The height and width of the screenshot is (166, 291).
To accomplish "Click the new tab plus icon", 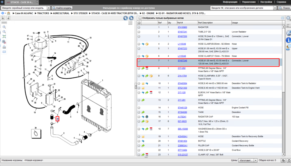I will pyautogui.click(x=2, y=2).
